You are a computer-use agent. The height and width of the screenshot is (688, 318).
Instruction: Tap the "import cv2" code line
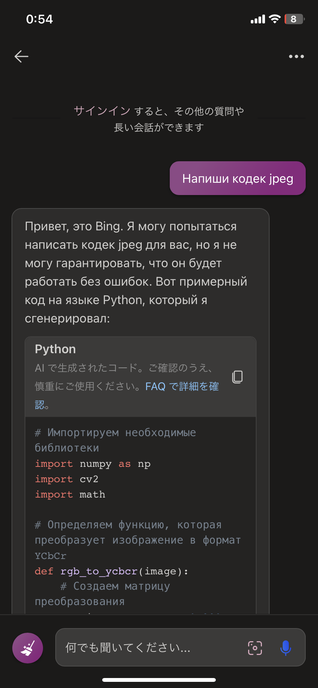coord(66,479)
